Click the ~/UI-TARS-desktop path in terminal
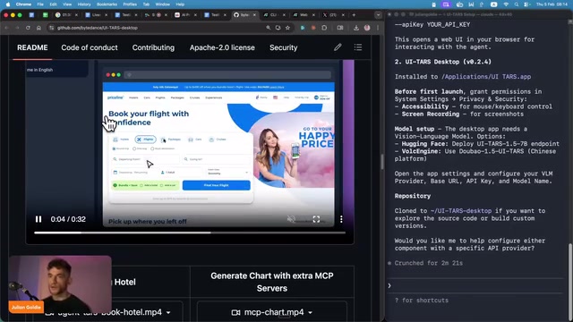This screenshot has width=573, height=322. pyautogui.click(x=461, y=211)
